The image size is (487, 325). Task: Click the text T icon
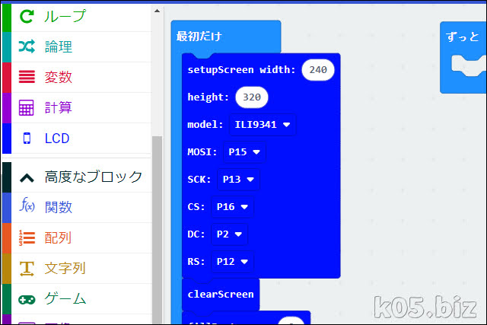click(27, 269)
